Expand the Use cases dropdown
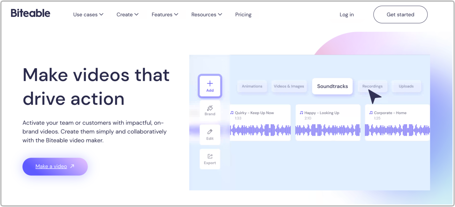The image size is (455, 207). pos(88,15)
